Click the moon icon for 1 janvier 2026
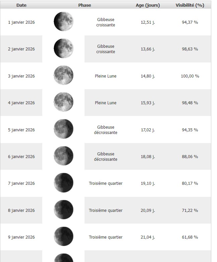The height and width of the screenshot is (262, 217). (63, 22)
